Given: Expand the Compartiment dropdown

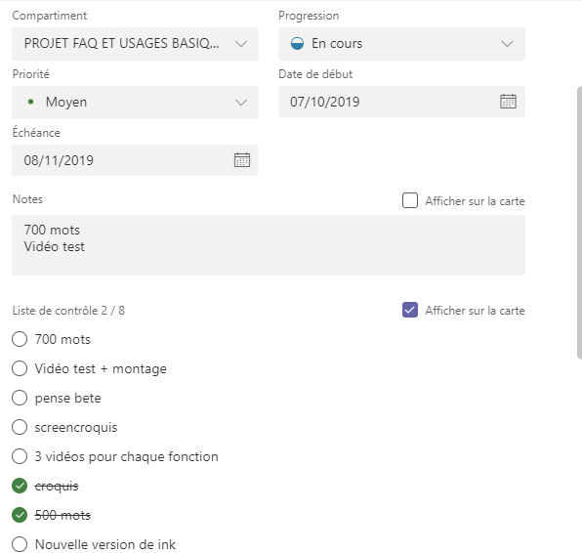Looking at the screenshot, I should pos(135,44).
